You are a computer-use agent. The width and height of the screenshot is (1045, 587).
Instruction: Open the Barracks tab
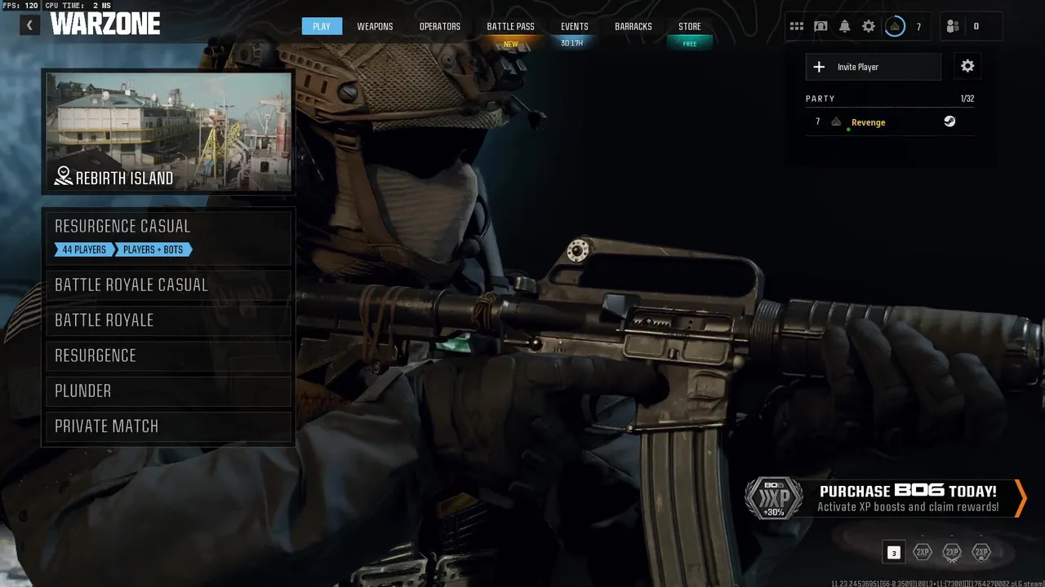pyautogui.click(x=634, y=26)
